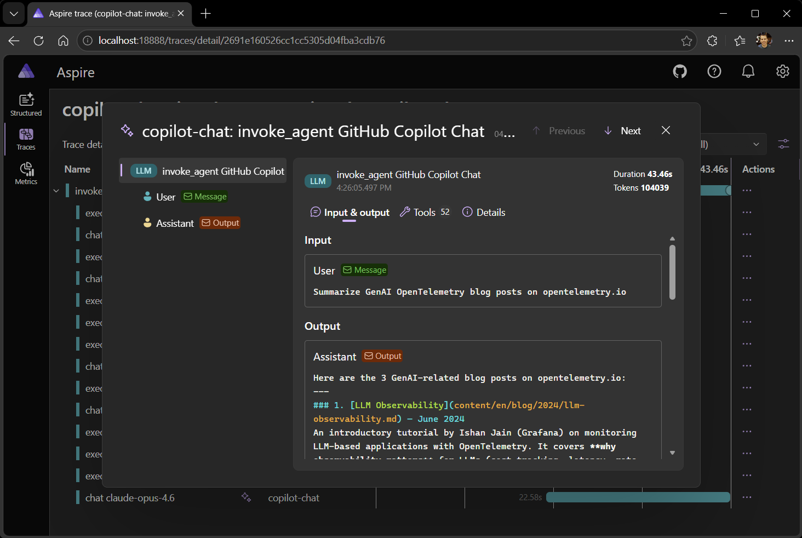Open actions menu for the invoke row

[x=747, y=191]
